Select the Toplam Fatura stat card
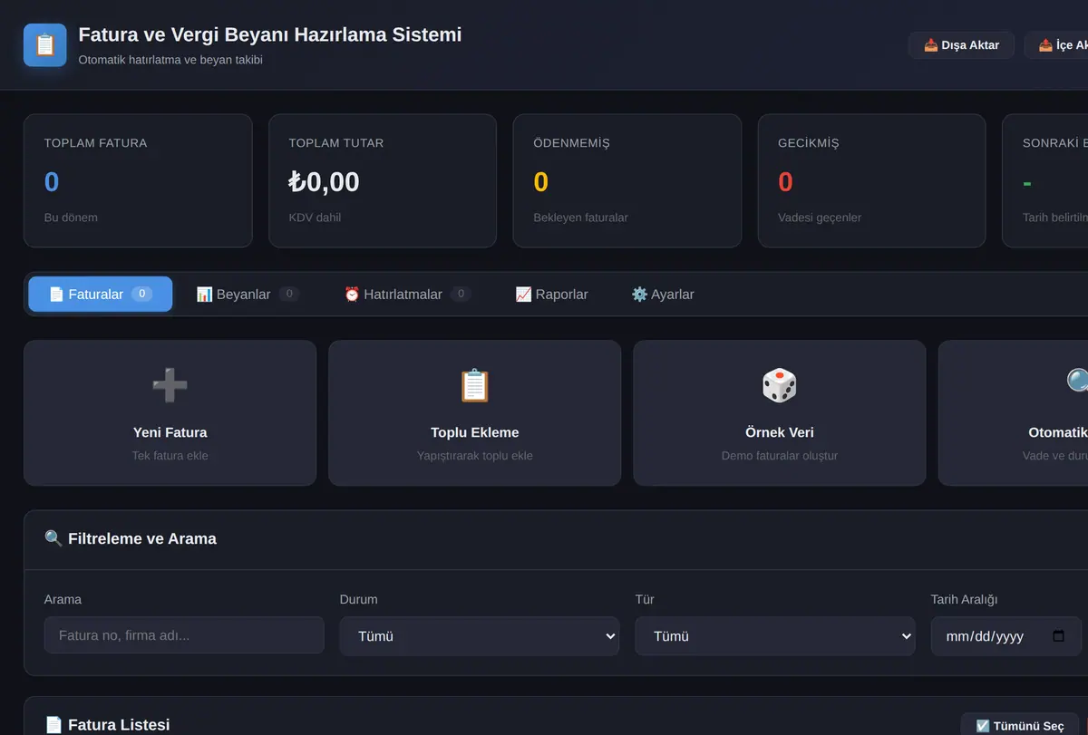Screen dimensions: 1088x735 click(138, 180)
